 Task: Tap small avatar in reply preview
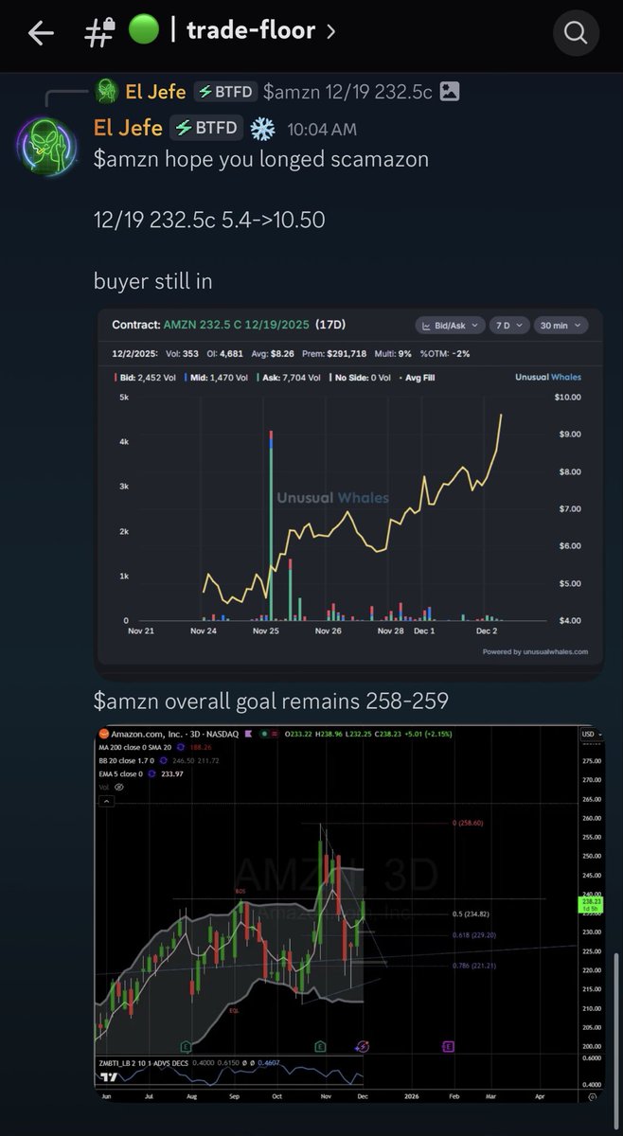click(x=106, y=92)
